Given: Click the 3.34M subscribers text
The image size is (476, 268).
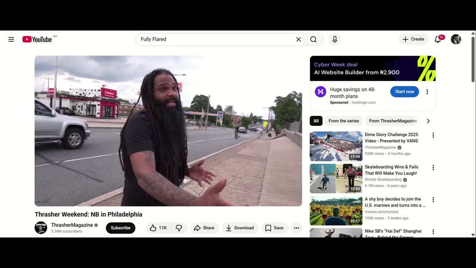Looking at the screenshot, I should (67, 231).
